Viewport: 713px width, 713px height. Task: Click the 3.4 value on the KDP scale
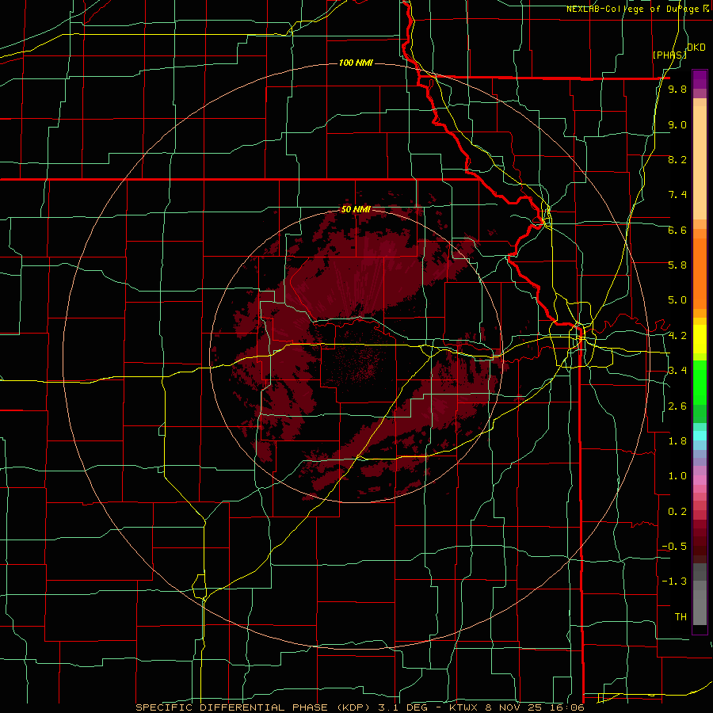coord(677,370)
